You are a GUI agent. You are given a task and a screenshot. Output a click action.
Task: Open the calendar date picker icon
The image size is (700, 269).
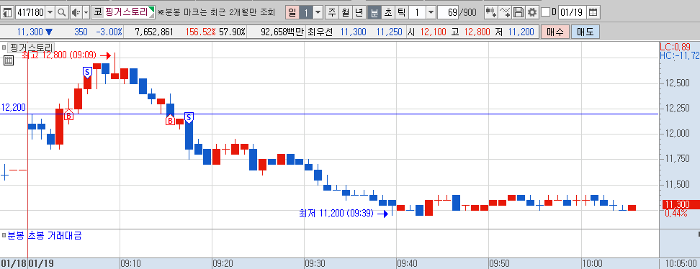pos(593,12)
